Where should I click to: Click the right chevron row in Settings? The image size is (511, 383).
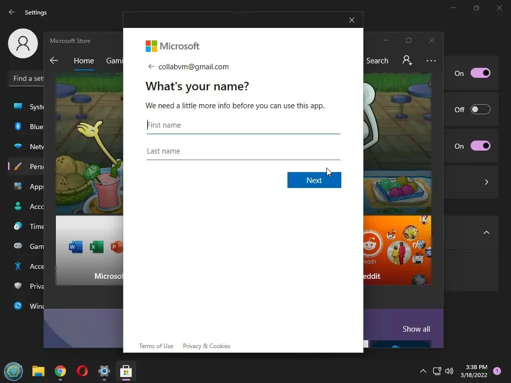471,182
